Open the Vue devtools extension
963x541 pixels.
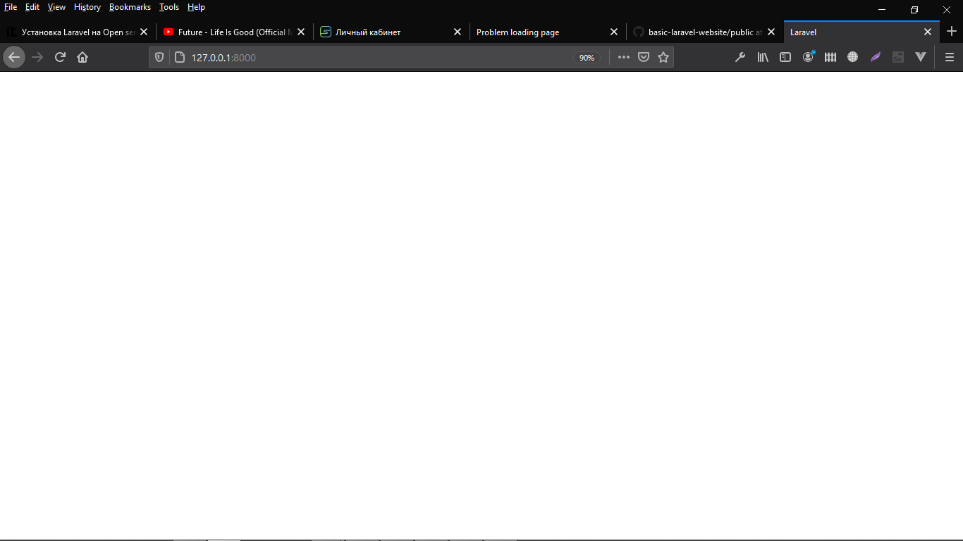click(x=921, y=57)
